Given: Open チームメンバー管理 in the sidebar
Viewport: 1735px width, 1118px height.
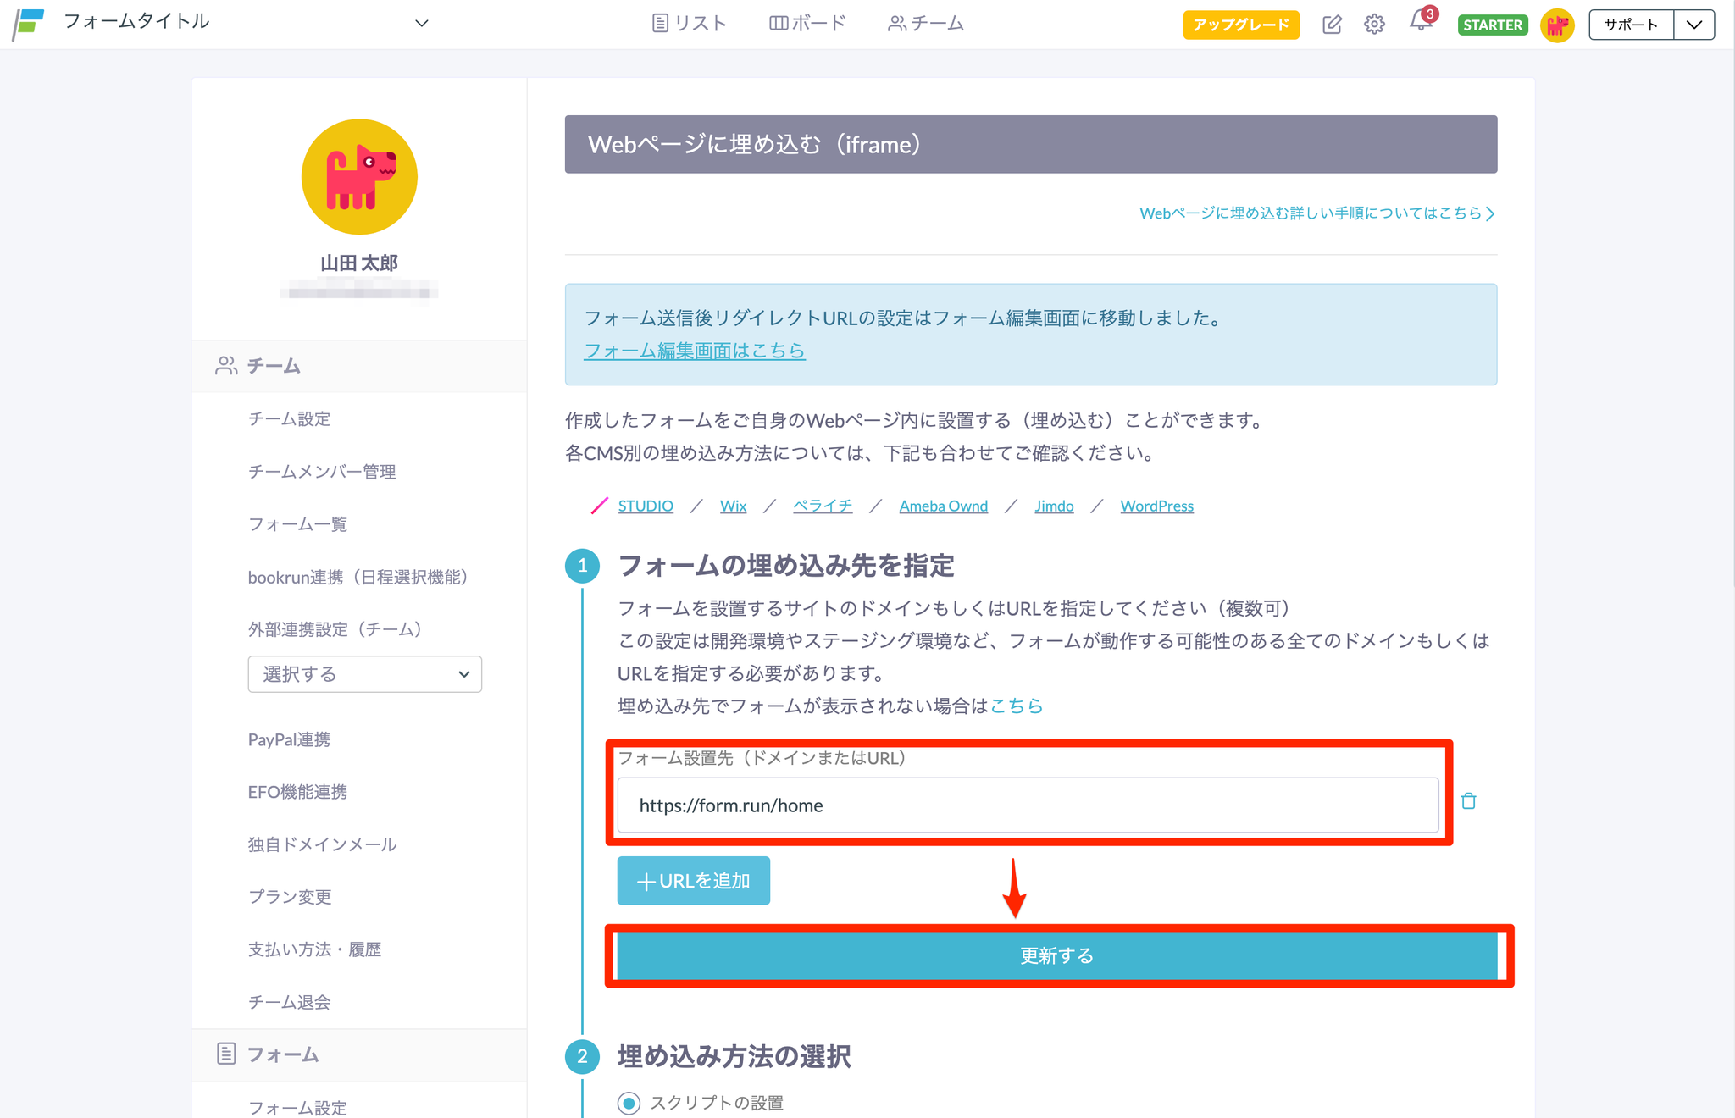Looking at the screenshot, I should [322, 472].
